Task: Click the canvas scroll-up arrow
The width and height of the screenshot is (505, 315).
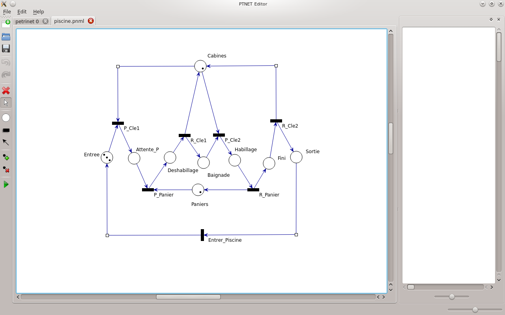Action: pyautogui.click(x=391, y=31)
